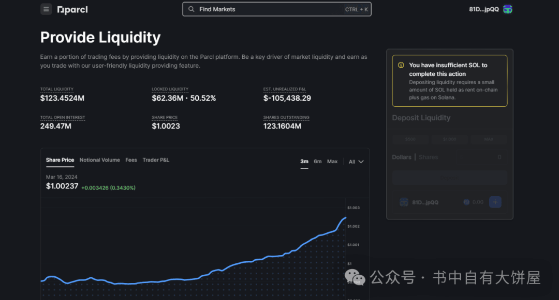Click the 249.47M open interest value
The width and height of the screenshot is (559, 300).
point(55,126)
